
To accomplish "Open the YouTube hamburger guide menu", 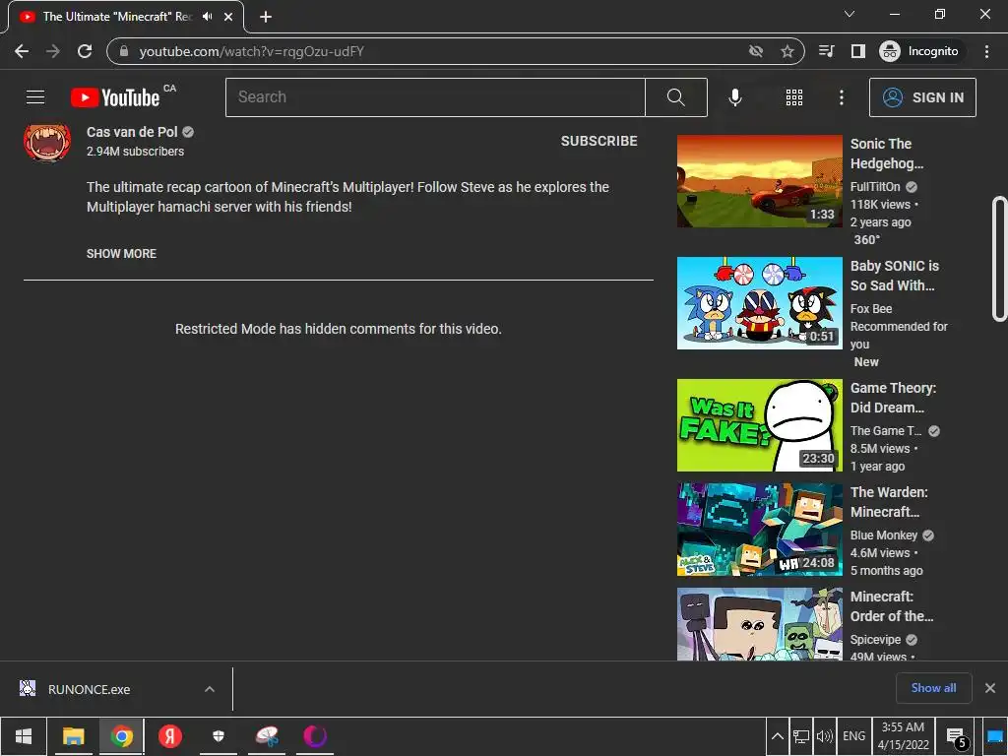I will click(x=35, y=97).
